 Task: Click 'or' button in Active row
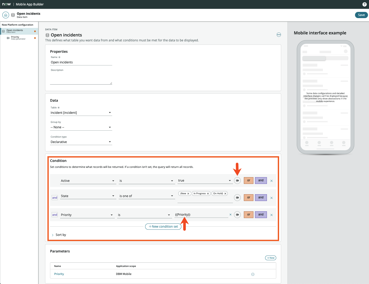[x=249, y=181]
